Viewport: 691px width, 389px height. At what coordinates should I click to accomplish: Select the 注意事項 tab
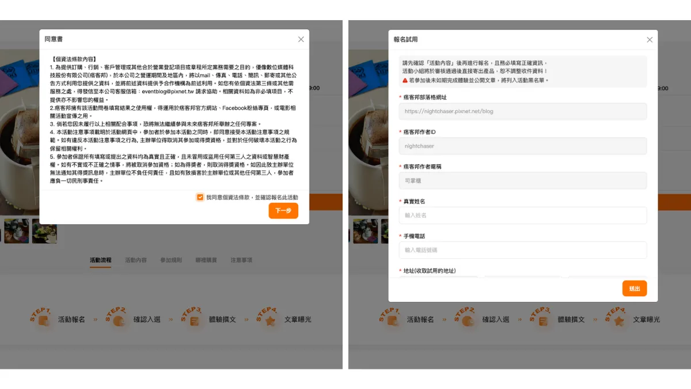pyautogui.click(x=241, y=260)
